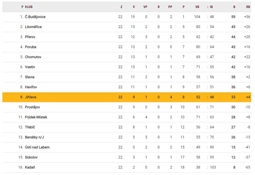Open the Prostějov club link

(x=32, y=107)
